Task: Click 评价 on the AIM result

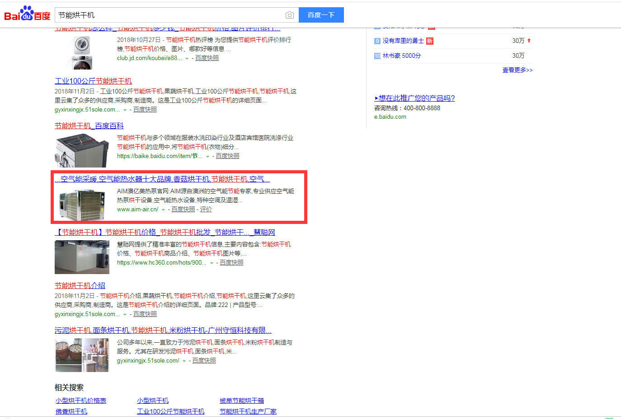Action: click(206, 209)
